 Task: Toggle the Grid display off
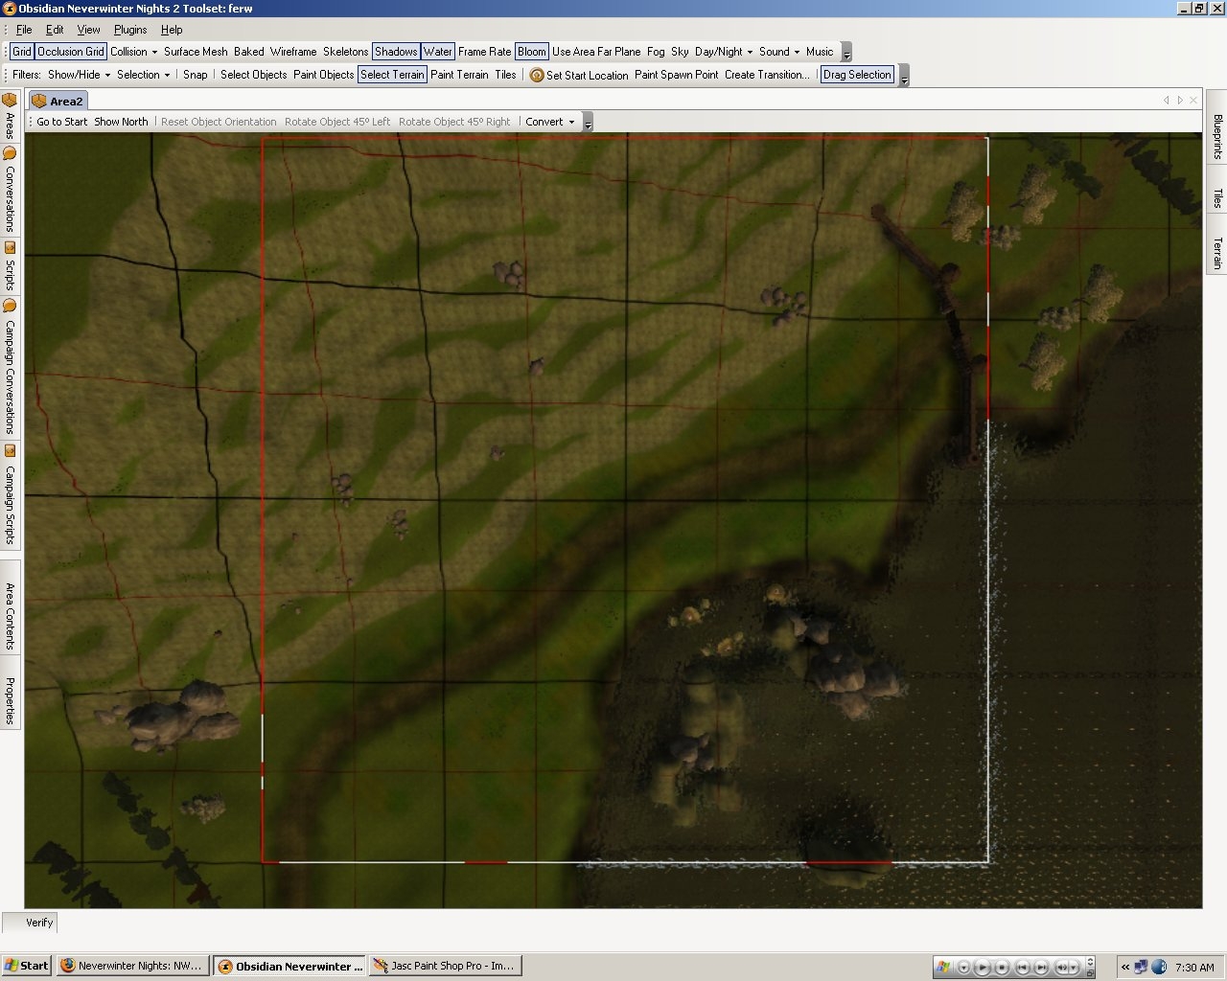pyautogui.click(x=21, y=52)
